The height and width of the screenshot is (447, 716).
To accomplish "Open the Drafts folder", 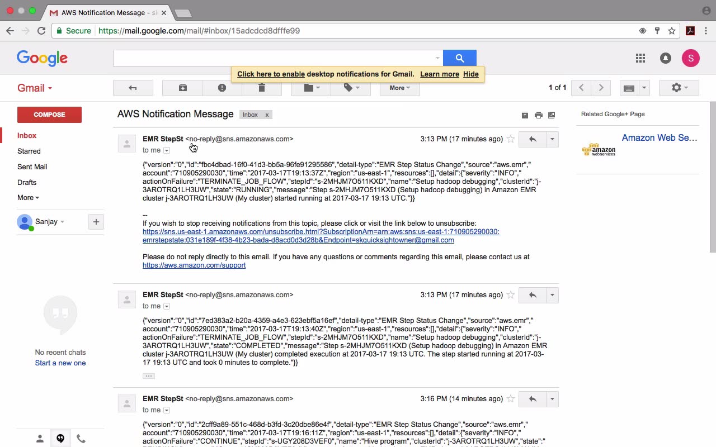I will 27,182.
